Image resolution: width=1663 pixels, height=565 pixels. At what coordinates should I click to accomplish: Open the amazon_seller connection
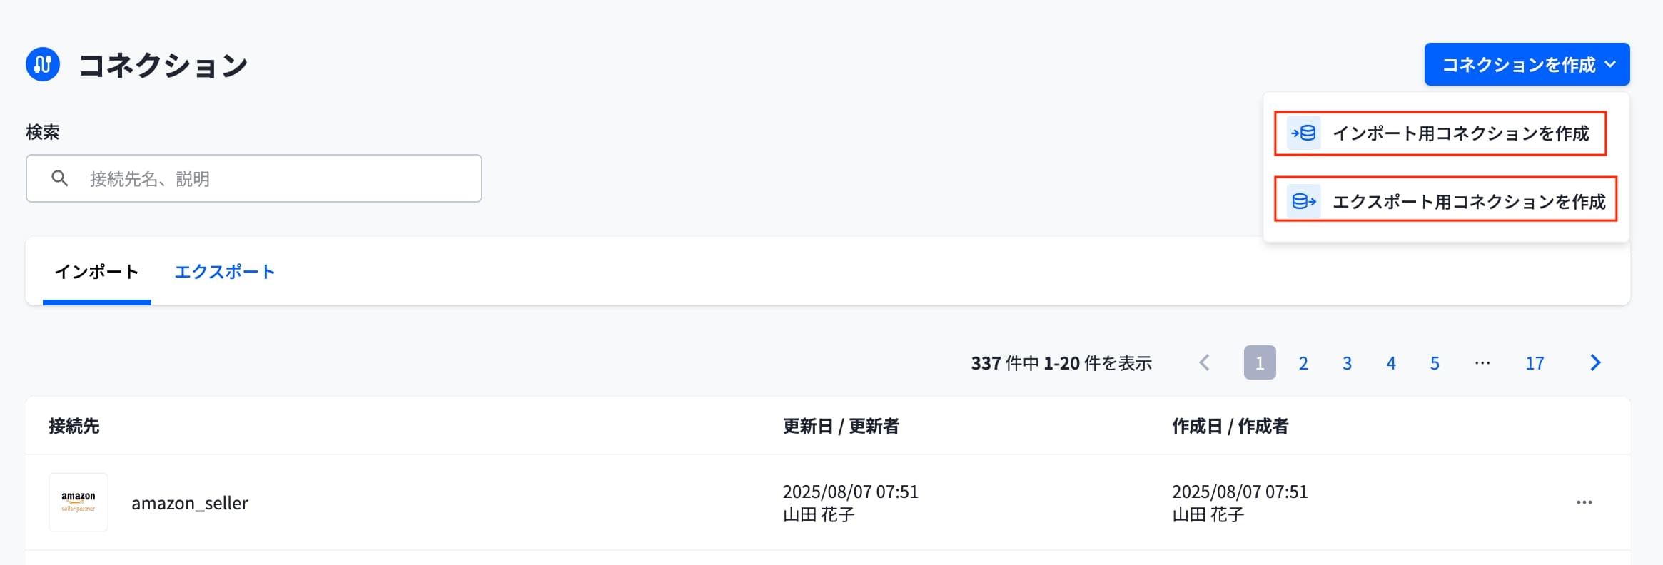point(190,503)
